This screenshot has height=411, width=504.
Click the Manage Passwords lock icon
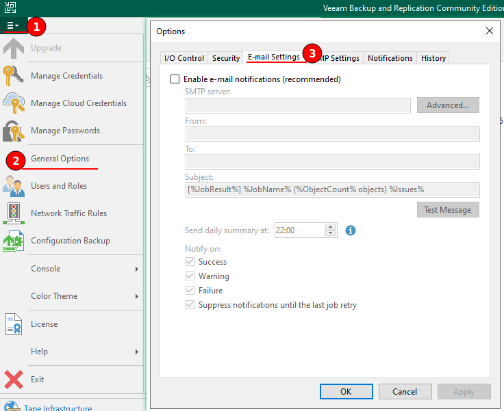tap(14, 131)
